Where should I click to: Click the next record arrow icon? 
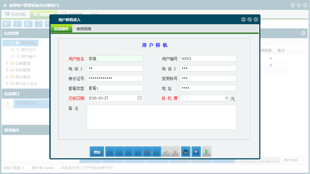129,151
